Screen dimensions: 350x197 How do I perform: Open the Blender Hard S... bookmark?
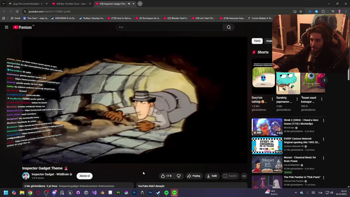click(176, 18)
